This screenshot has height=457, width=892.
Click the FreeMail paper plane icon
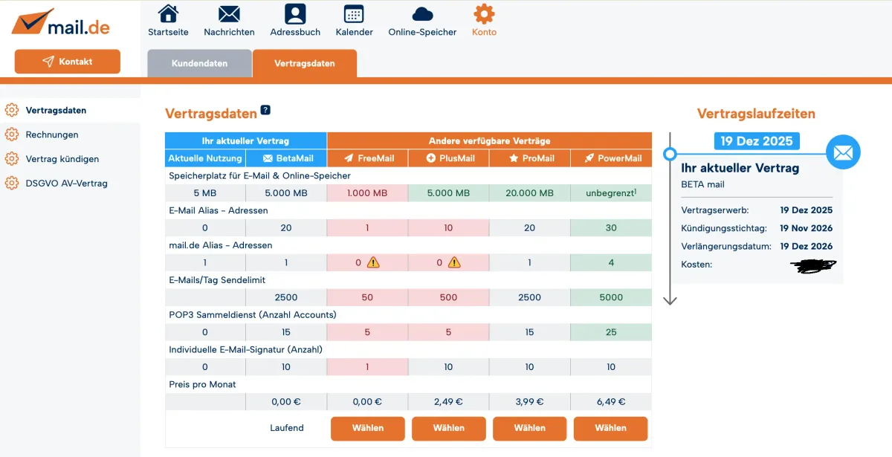348,158
